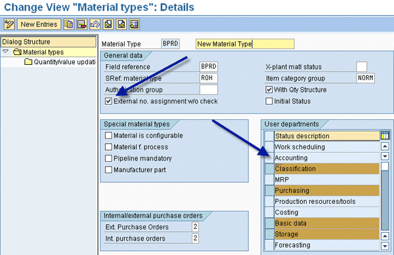Deselect the Basic data row selector
This screenshot has width=394, height=255.
click(269, 223)
